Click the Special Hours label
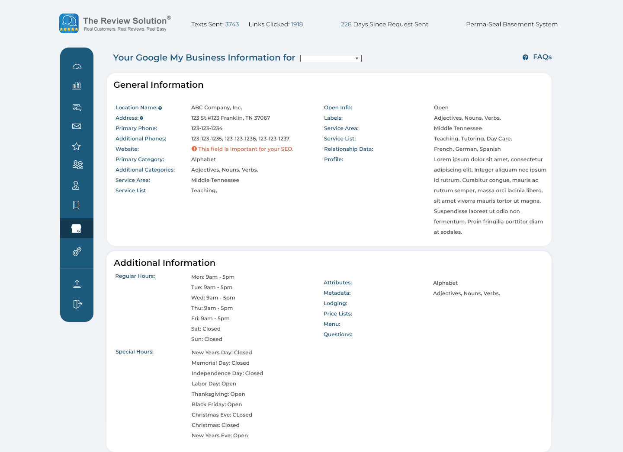This screenshot has height=452, width=623. point(135,352)
